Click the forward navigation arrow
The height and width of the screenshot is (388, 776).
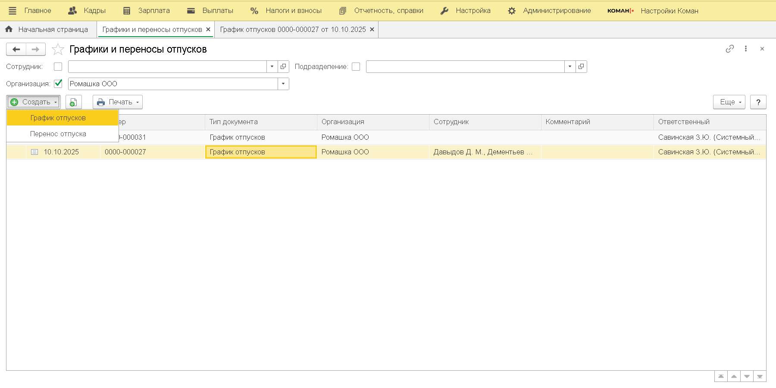(36, 49)
